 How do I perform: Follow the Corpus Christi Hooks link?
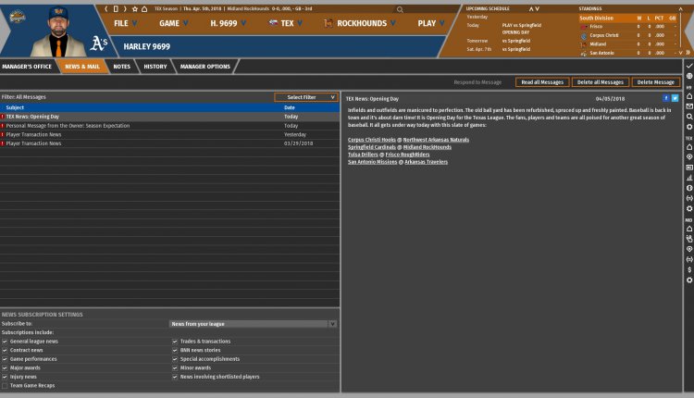point(371,139)
